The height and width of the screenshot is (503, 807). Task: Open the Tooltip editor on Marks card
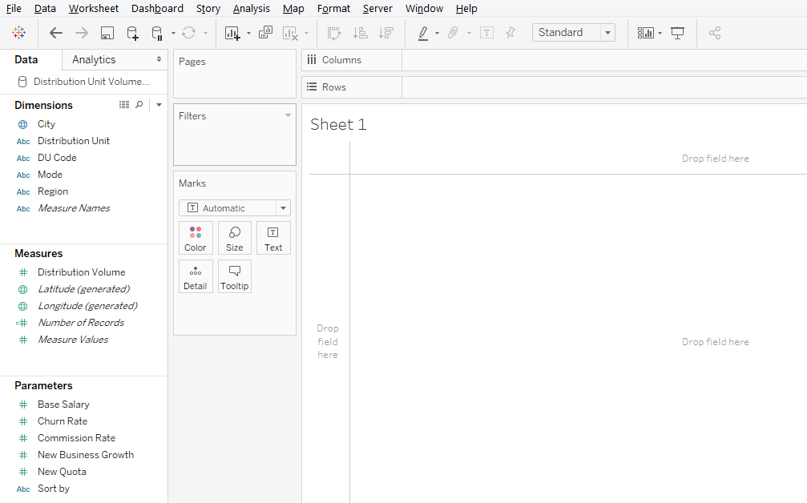click(234, 276)
